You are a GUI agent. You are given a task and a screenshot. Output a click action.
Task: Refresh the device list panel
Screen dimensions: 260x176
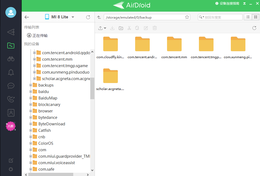(88, 17)
